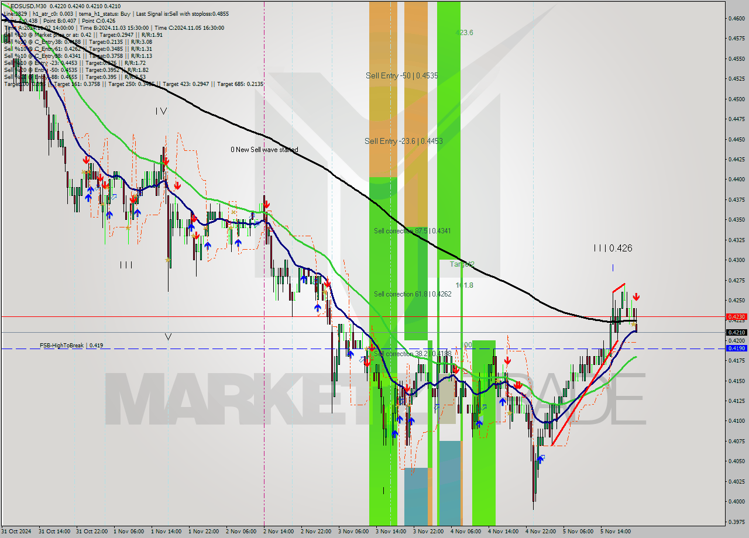Image resolution: width=749 pixels, height=538 pixels.
Task: Click the '4 Nov 22:00' time axis label
Action: coord(541,532)
